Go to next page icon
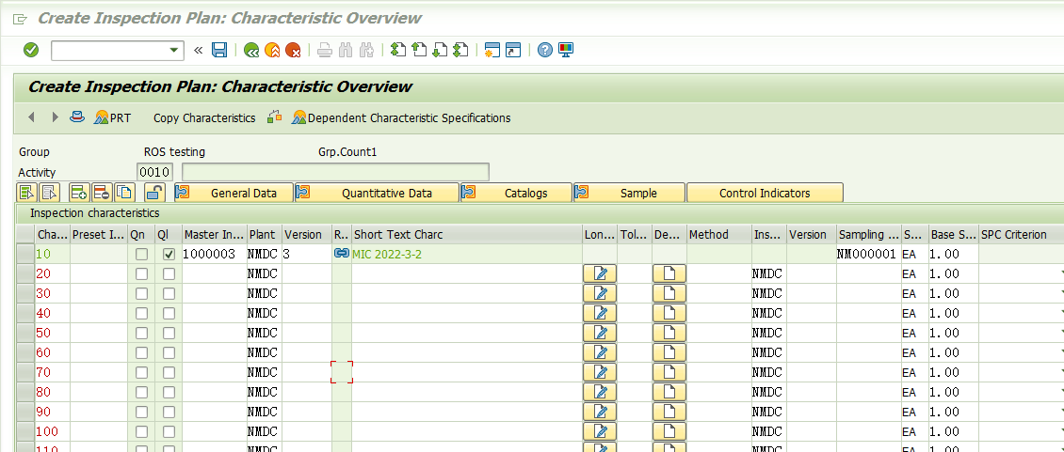The image size is (1064, 452). [440, 50]
